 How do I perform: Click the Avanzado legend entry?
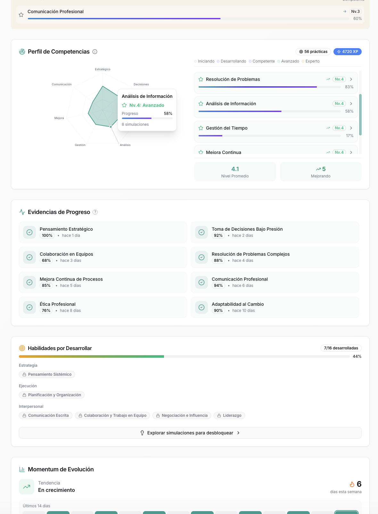tap(288, 61)
